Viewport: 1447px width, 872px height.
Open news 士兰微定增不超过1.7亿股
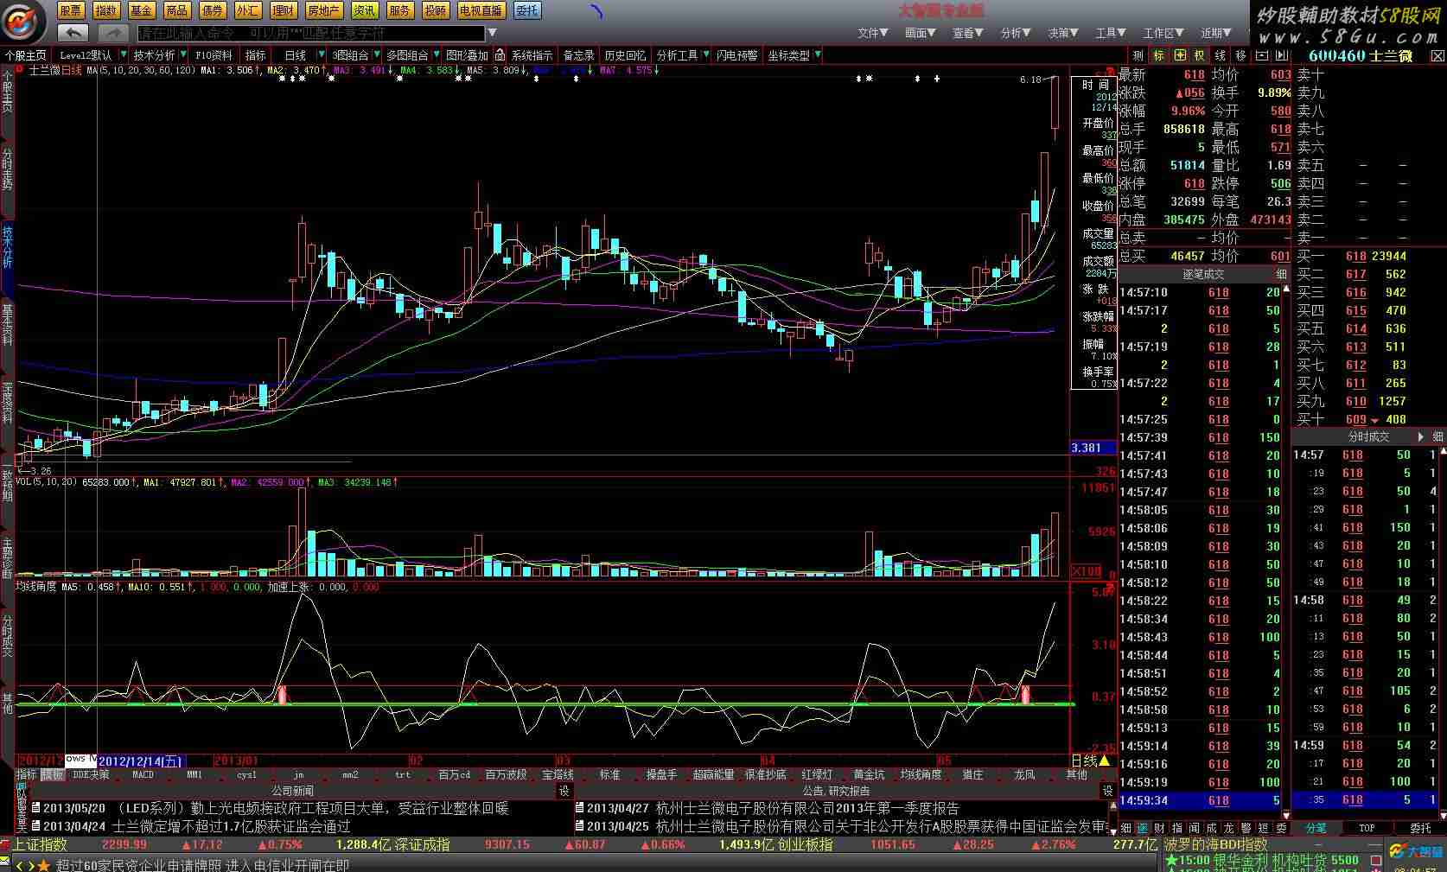coord(190,826)
